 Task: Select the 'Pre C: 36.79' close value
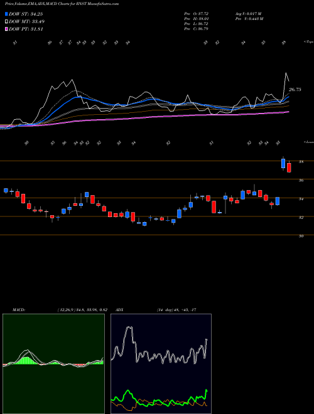pos(196,29)
